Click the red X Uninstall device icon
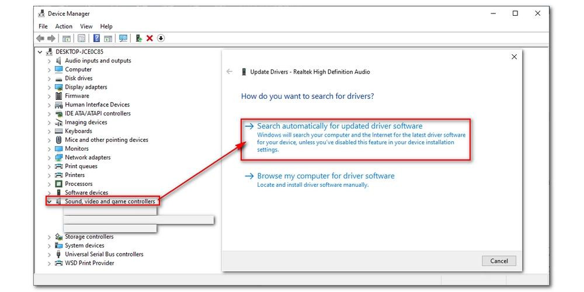This screenshot has width=584, height=292. [150, 39]
